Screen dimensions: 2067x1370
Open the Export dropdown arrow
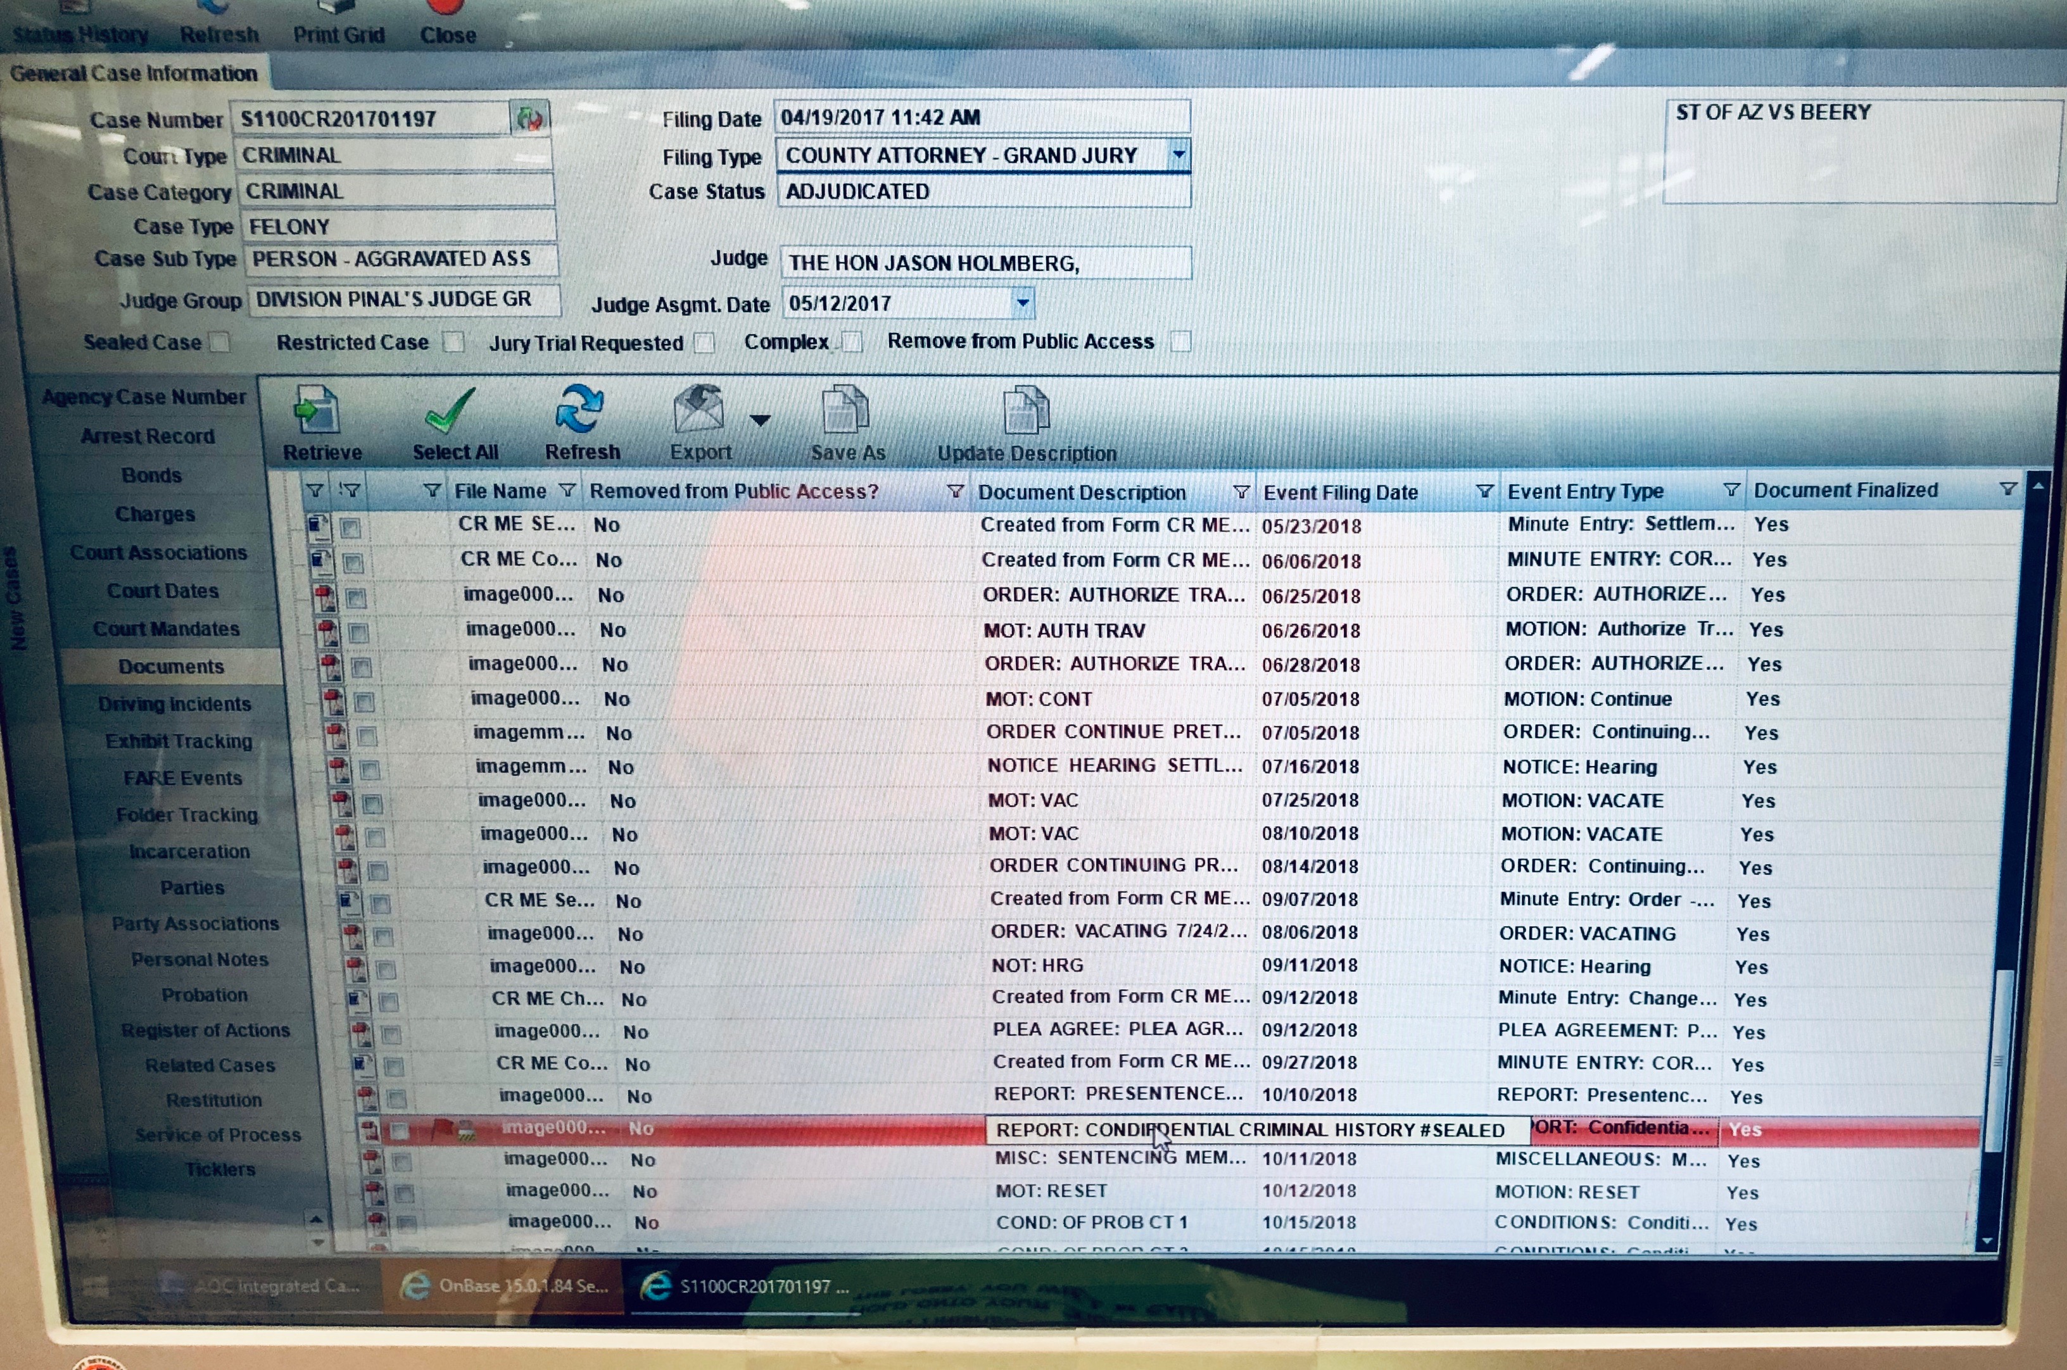[x=761, y=420]
